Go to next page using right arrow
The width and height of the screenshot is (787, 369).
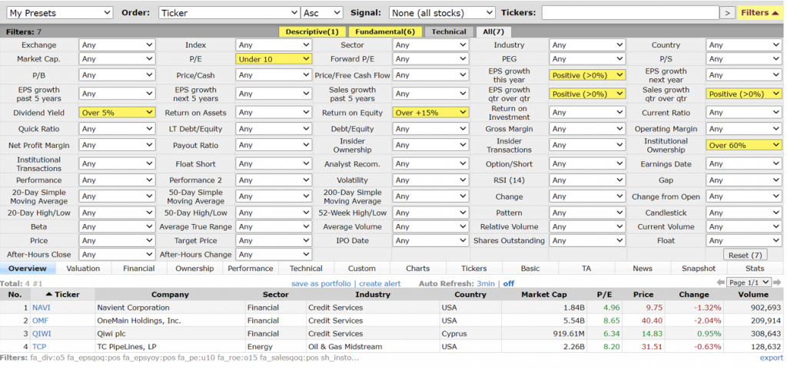(x=778, y=283)
